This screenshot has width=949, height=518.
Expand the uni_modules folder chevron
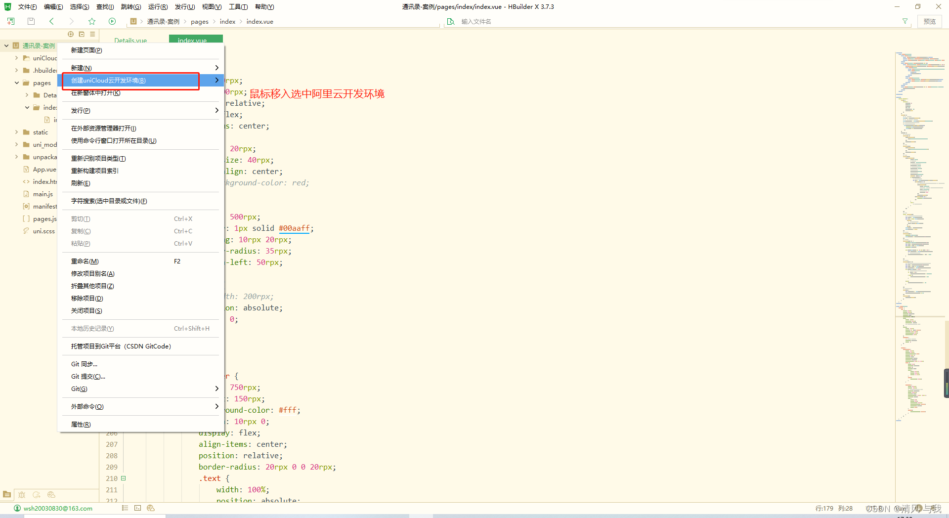(x=16, y=144)
